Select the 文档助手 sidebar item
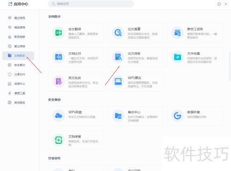This screenshot has height=171, width=231. coord(18,55)
